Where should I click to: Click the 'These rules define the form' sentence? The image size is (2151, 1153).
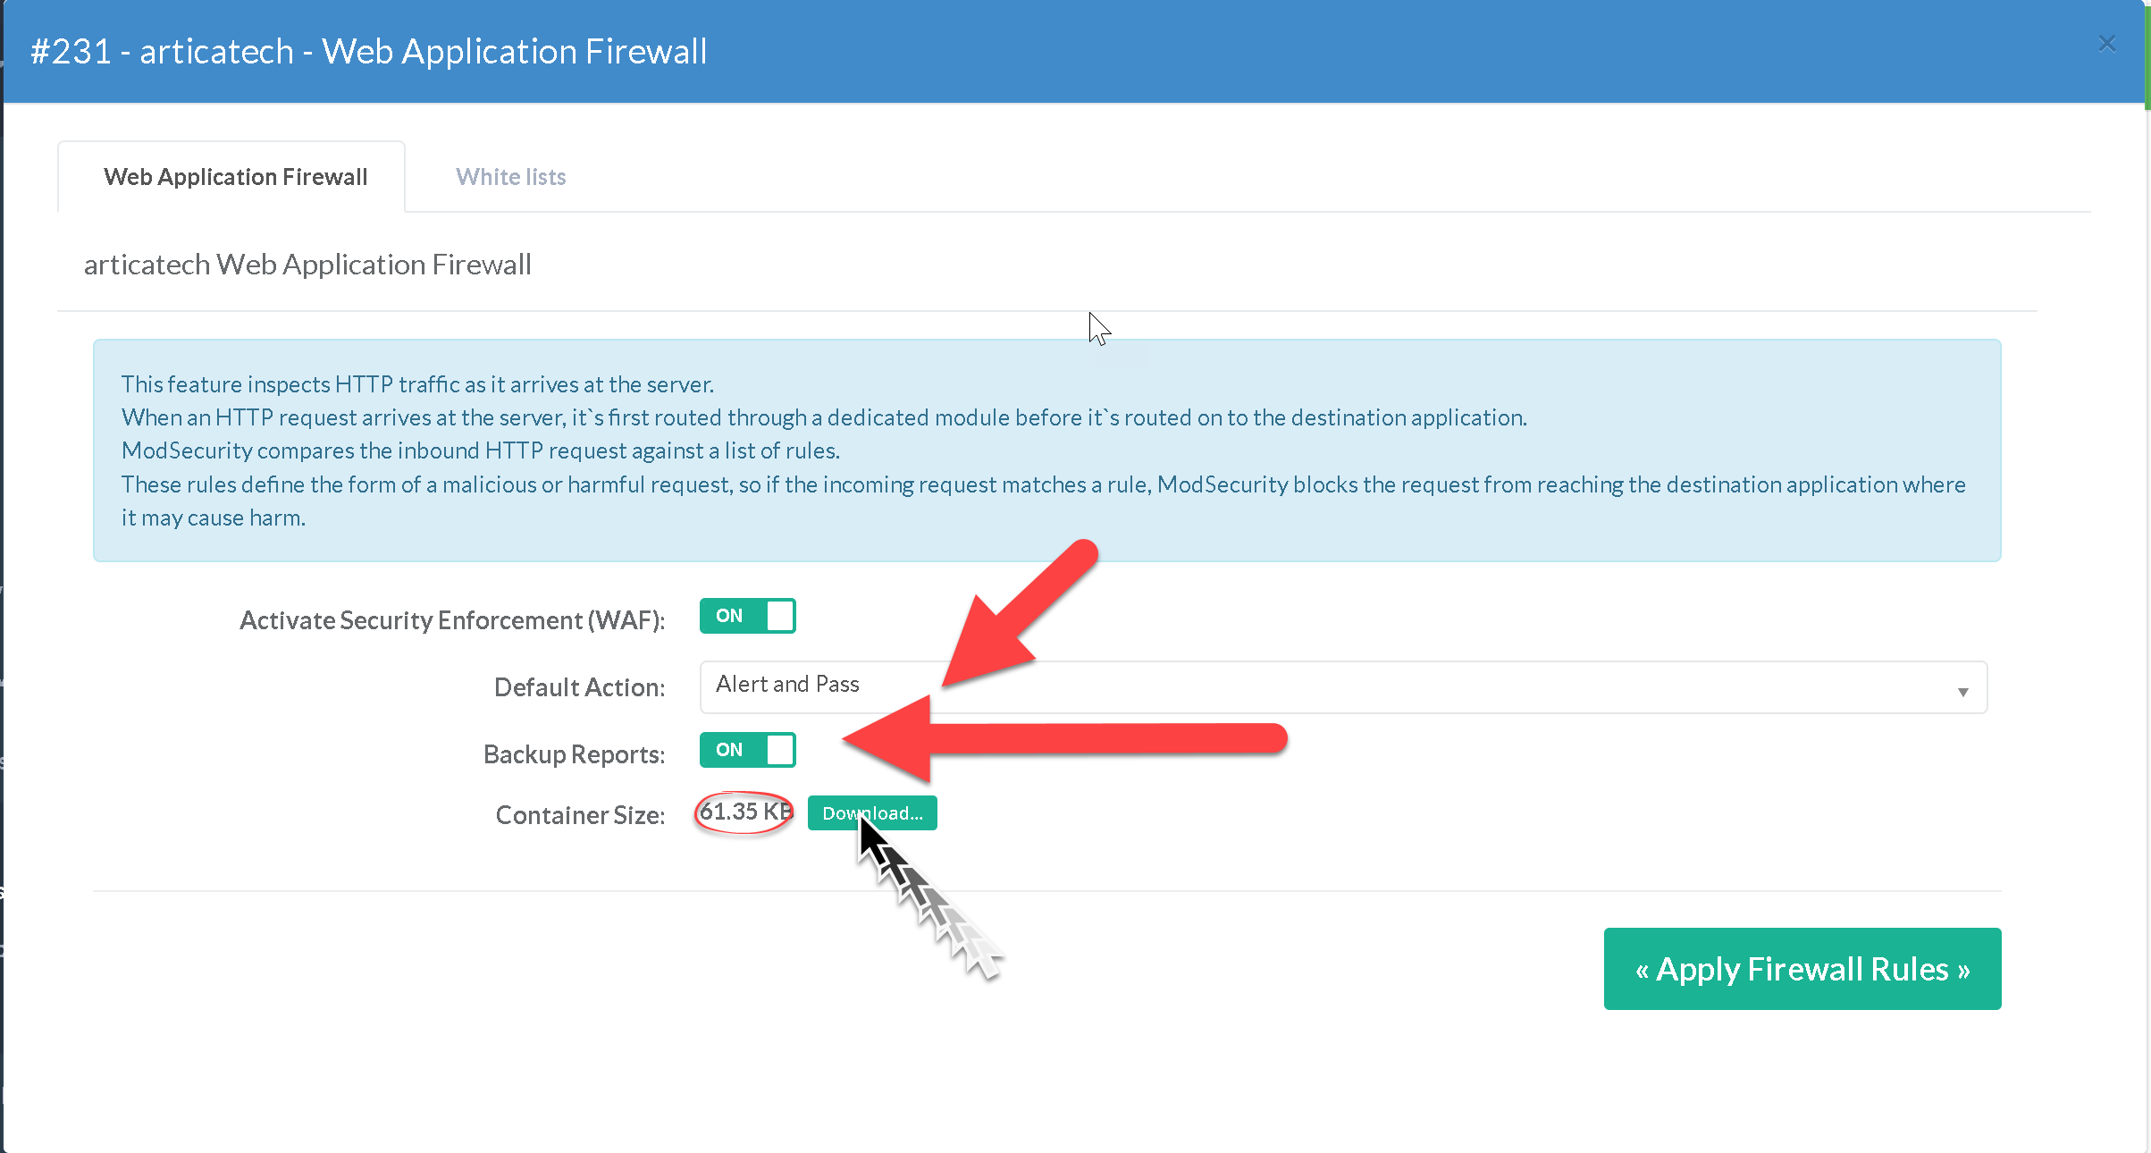pos(1043,484)
